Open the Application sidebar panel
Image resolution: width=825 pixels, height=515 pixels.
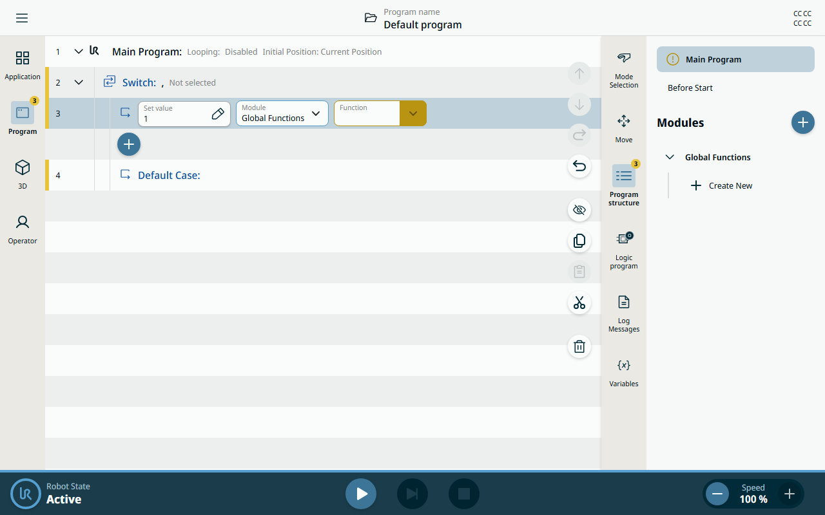pyautogui.click(x=23, y=66)
